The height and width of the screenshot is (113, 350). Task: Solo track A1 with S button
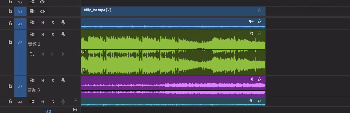(x=53, y=22)
